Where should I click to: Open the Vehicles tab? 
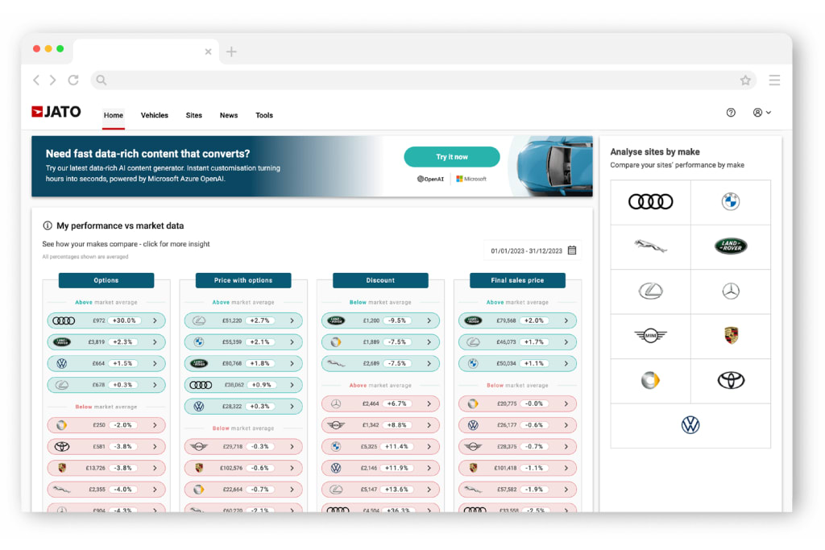pos(154,115)
